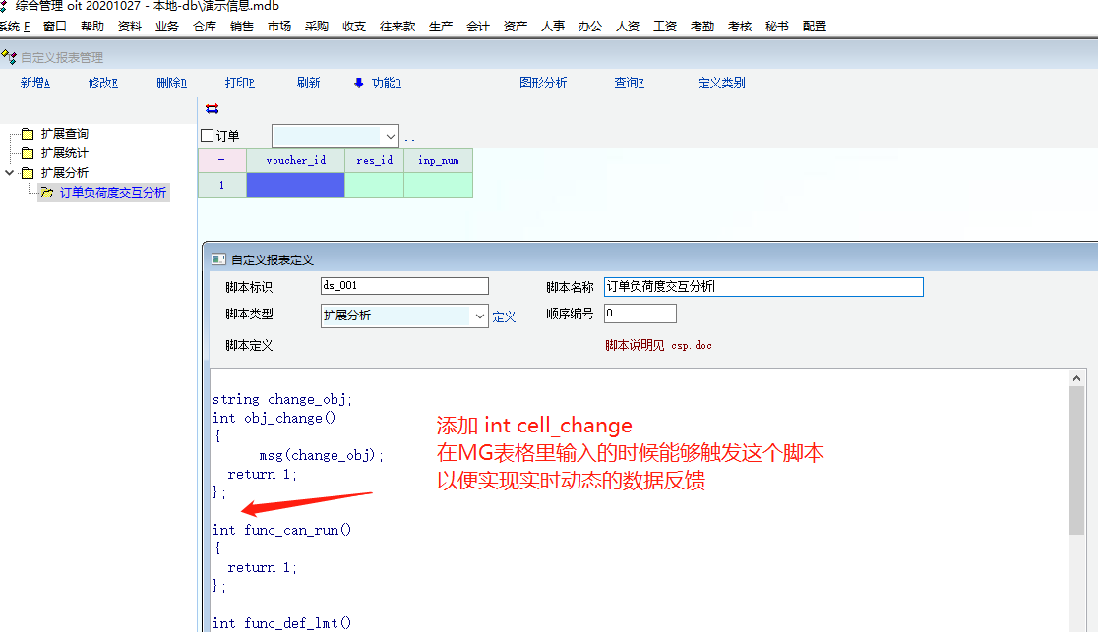Screen dimensions: 1098x632
Task: Enable the 订单 checkbox
Action: click(207, 136)
